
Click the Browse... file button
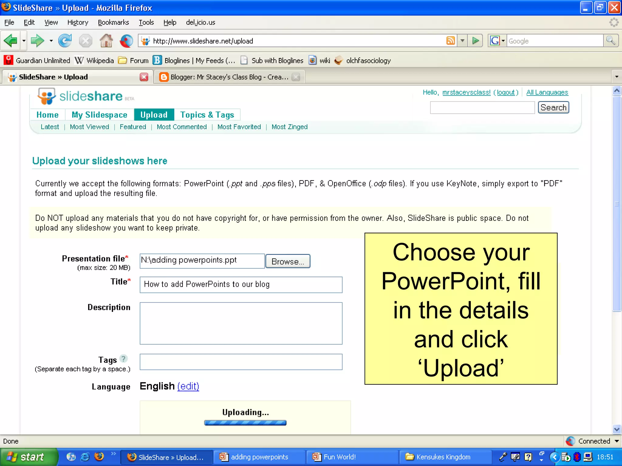tap(288, 261)
